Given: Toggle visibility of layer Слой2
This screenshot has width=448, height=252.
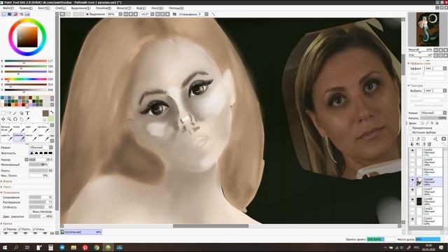Looking at the screenshot, I should point(412,150).
